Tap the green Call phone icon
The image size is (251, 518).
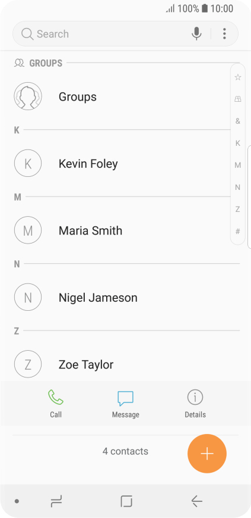point(56,397)
